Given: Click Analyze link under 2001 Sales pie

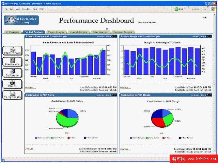Looking at the screenshot, I should tap(30, 149).
